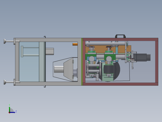The height and width of the screenshot is (122, 162).
Task: Select the orange cylindrical pin in gray frame
Action: coord(75,44)
